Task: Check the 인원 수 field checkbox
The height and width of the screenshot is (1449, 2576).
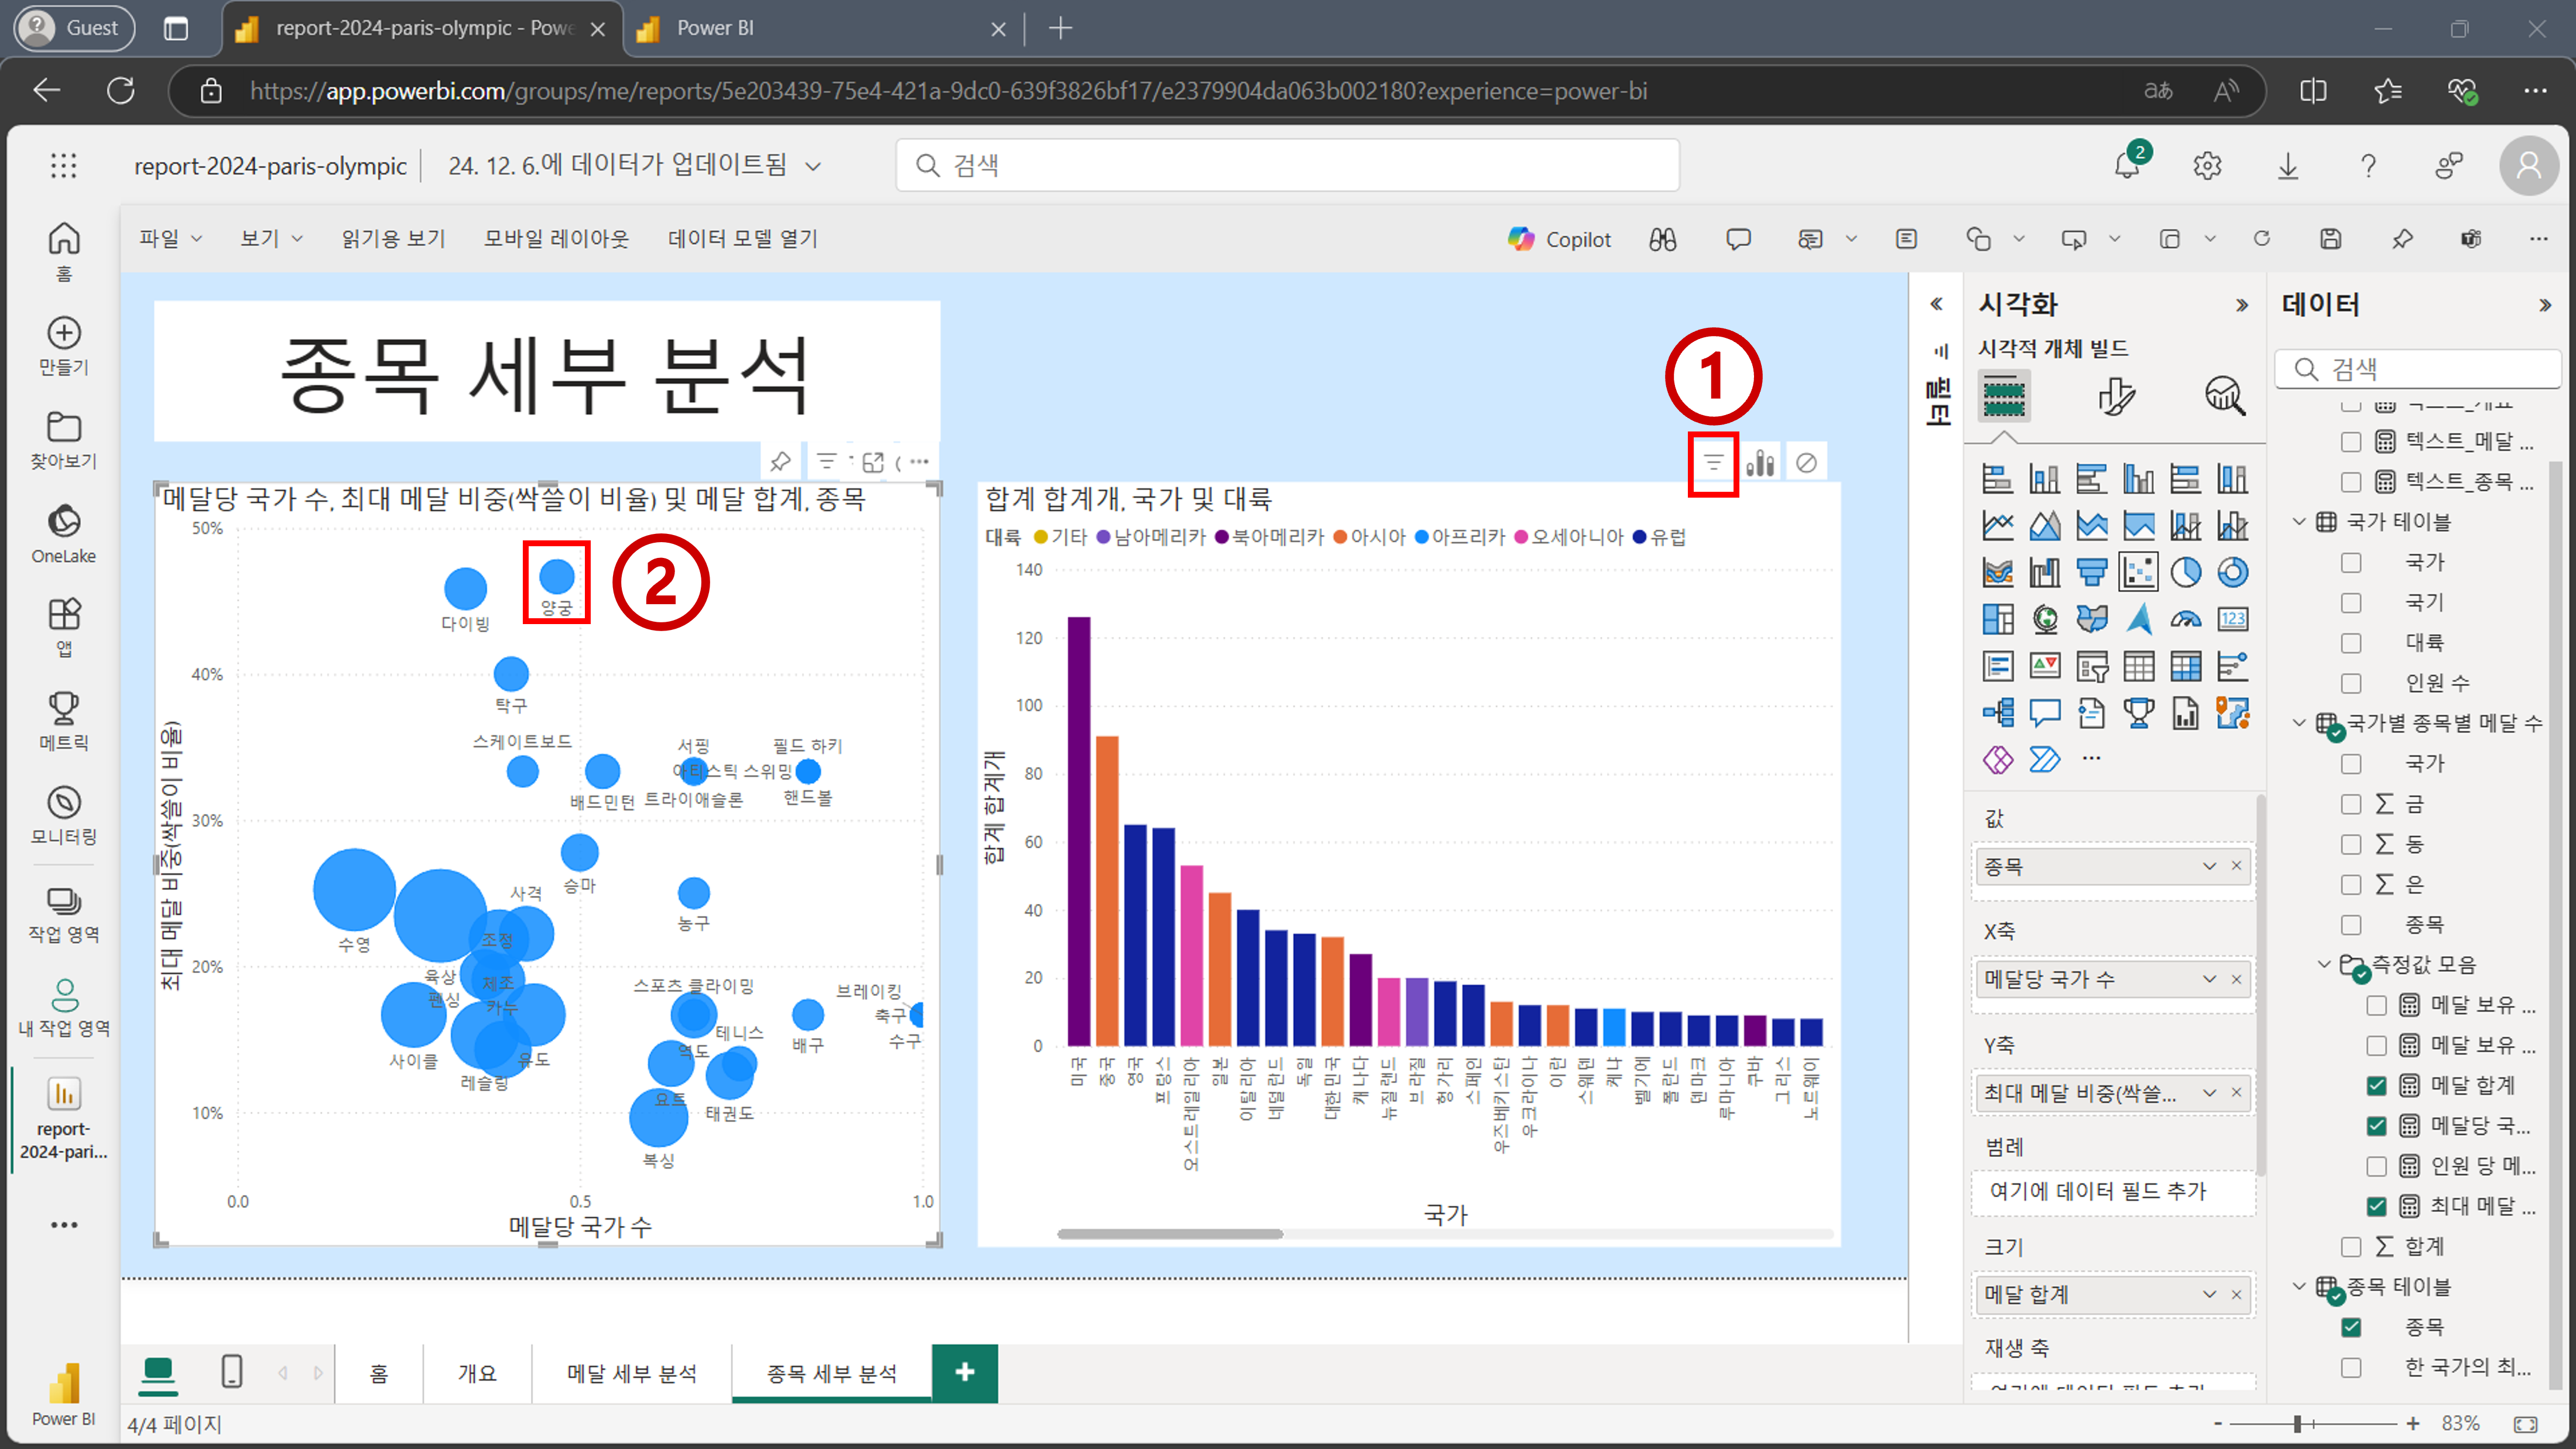Action: click(2351, 683)
